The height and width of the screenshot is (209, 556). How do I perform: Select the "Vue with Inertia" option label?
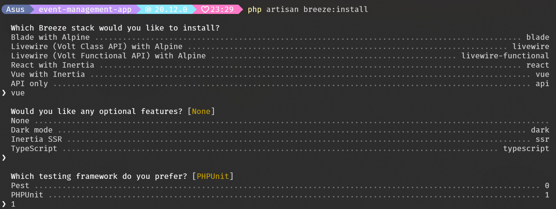point(48,74)
